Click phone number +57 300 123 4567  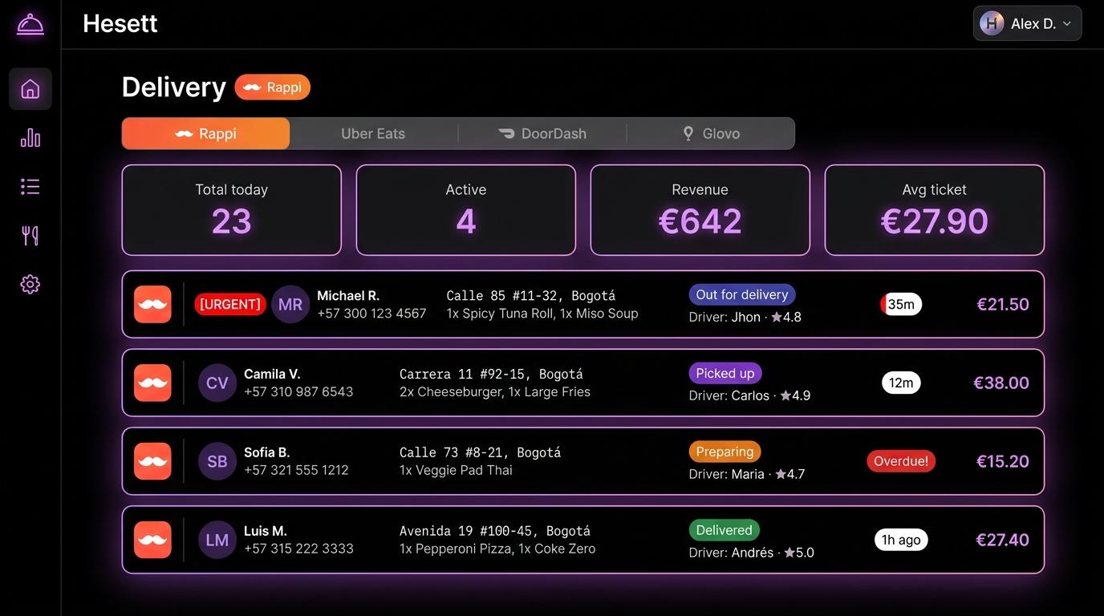(x=371, y=314)
